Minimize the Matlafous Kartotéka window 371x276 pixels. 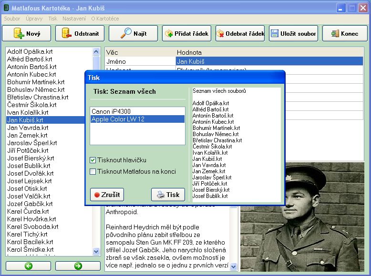pos(340,8)
